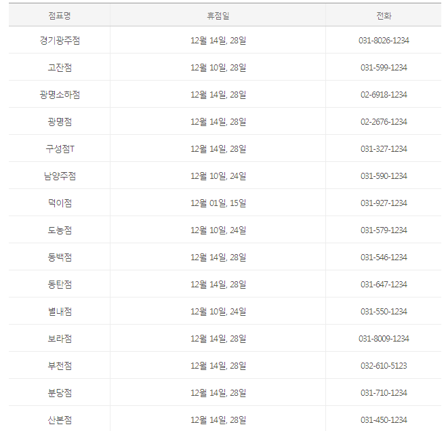
Task: Click the 보라점 store name
Action: (x=60, y=339)
